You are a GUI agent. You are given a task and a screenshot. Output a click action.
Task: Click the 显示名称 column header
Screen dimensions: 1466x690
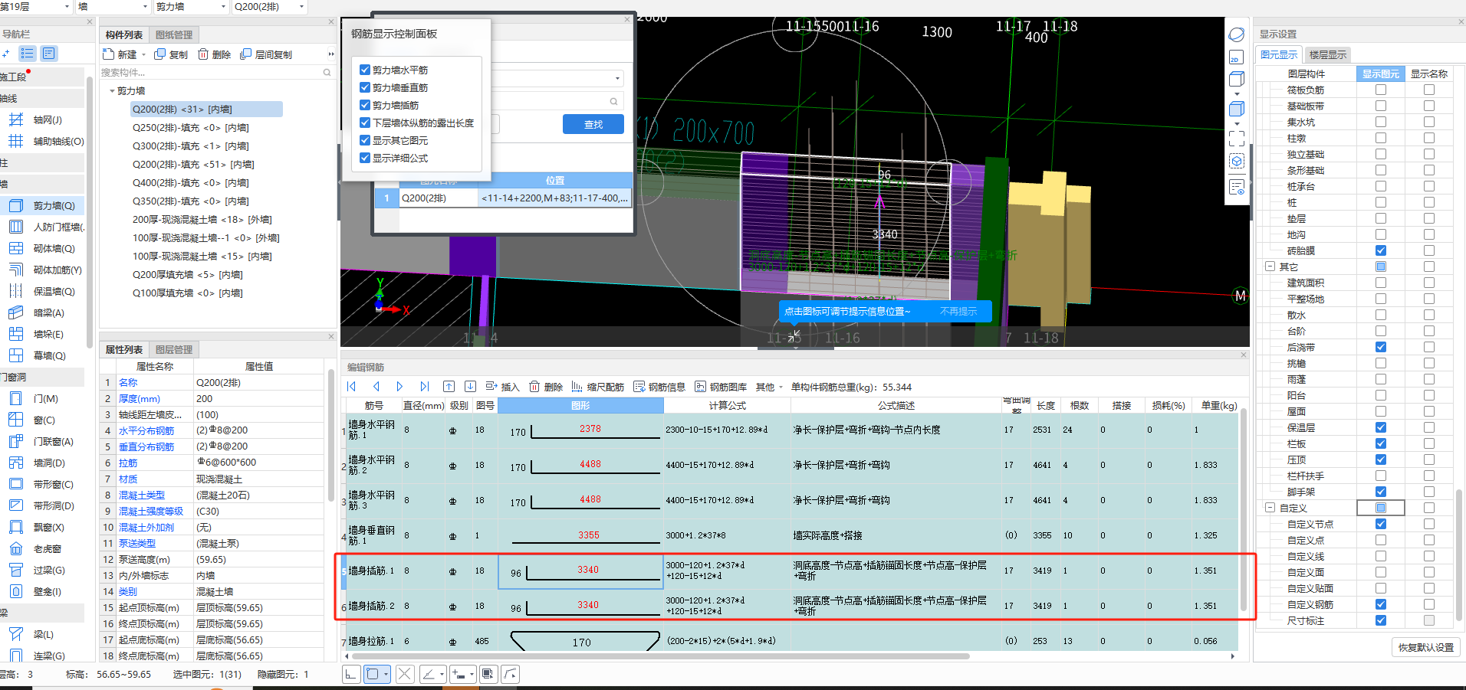point(1429,74)
